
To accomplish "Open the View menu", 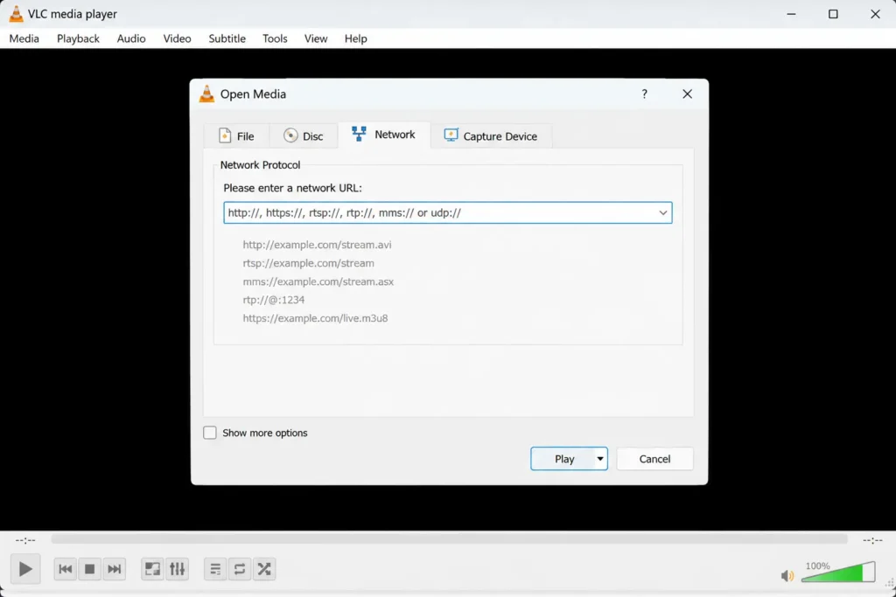I will point(316,38).
